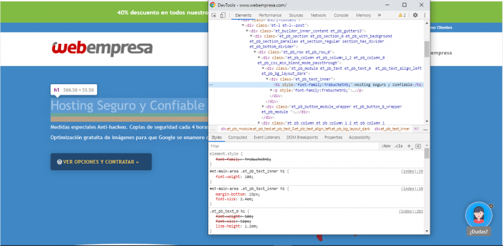
Task: Edit font-weight: 100 value
Action: click(x=250, y=177)
